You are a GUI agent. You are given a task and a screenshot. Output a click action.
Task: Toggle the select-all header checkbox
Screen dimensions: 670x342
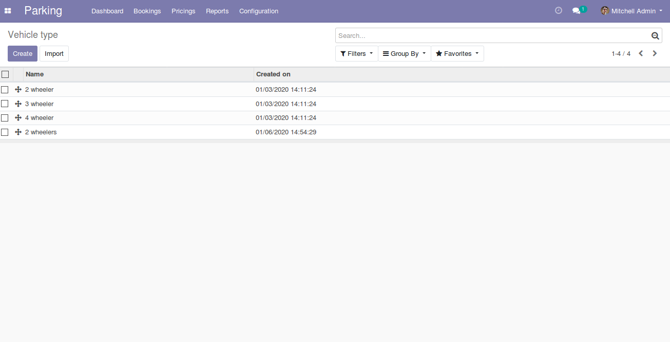click(x=5, y=74)
